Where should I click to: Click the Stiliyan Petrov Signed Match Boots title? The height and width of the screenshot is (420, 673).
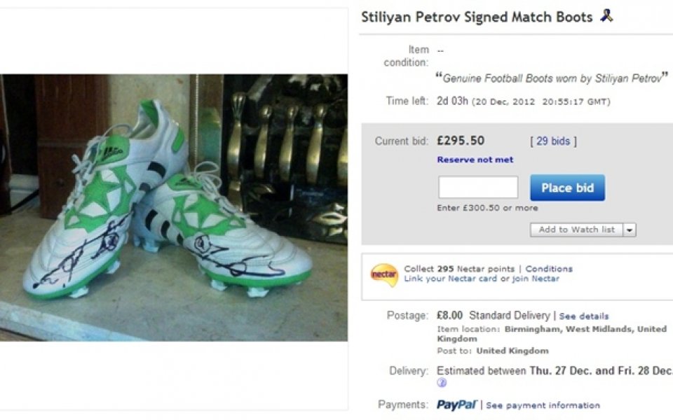click(477, 17)
